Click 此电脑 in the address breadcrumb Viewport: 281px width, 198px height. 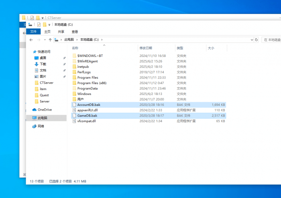(x=69, y=40)
